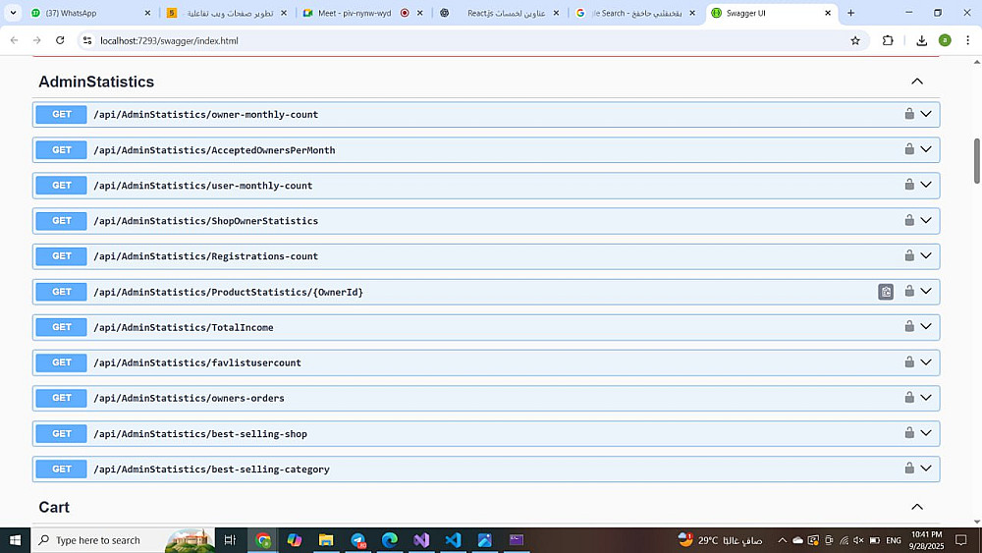The width and height of the screenshot is (982, 553).
Task: Collapse the Cart section
Action: click(917, 507)
